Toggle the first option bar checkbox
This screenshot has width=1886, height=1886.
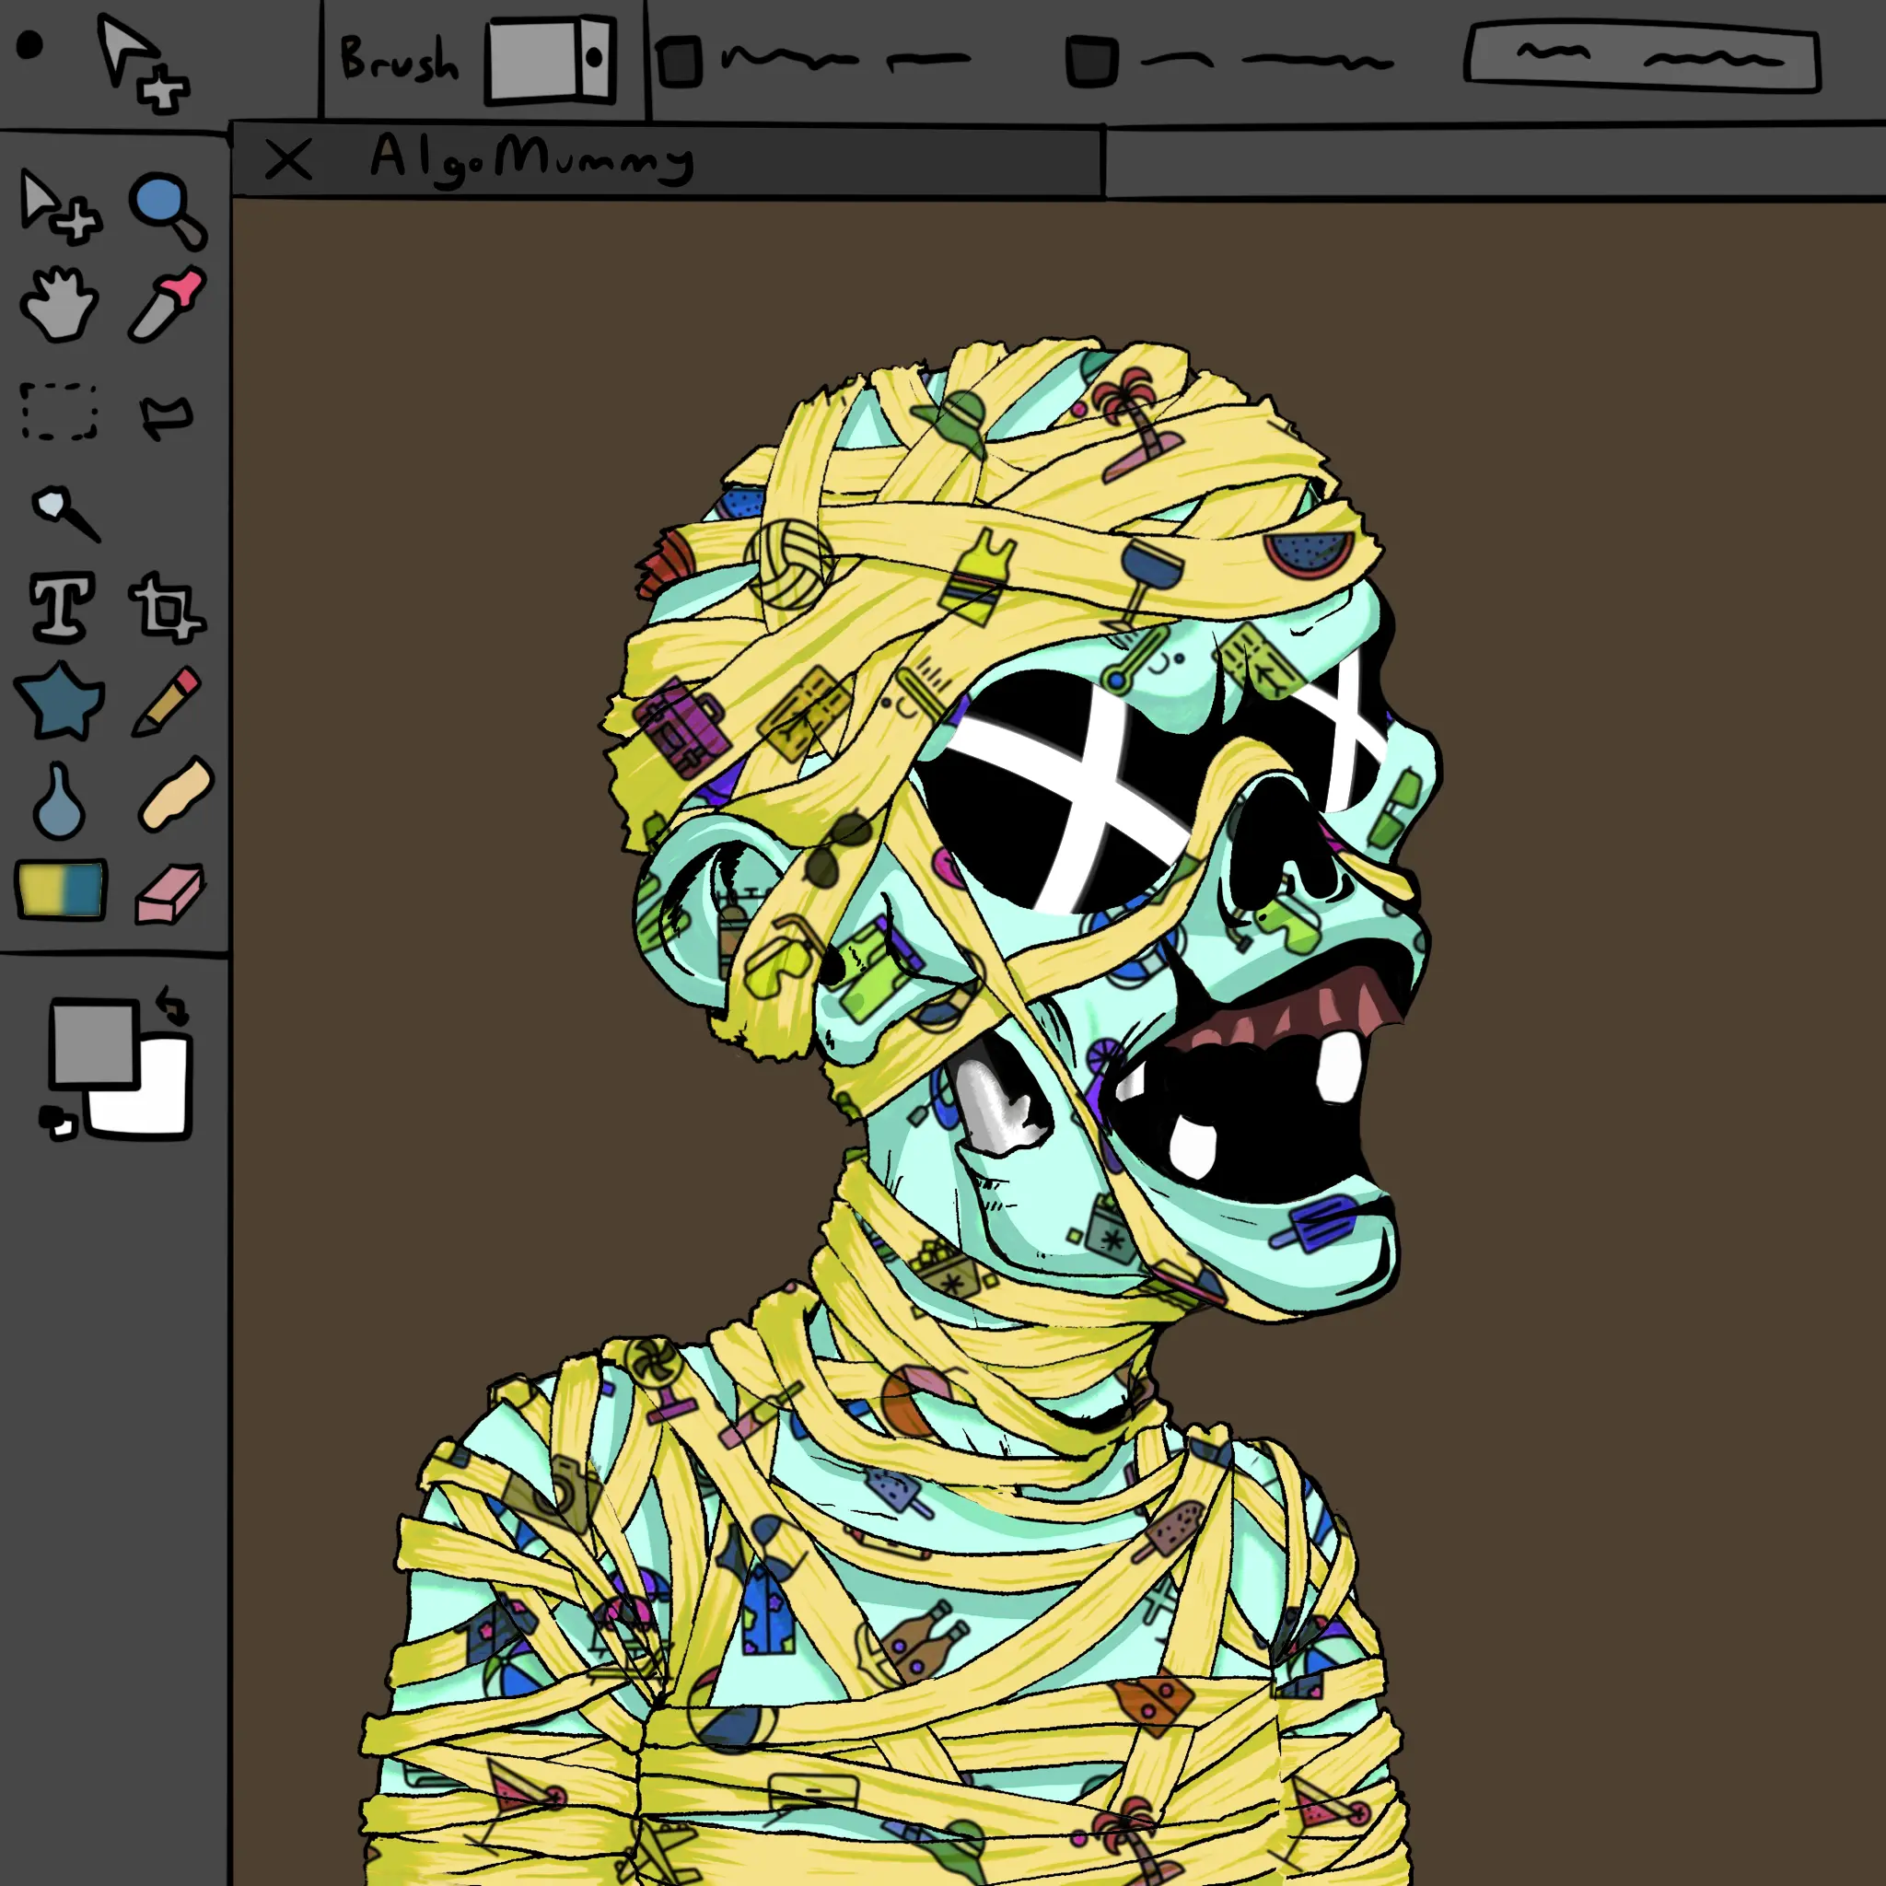pyautogui.click(x=680, y=62)
